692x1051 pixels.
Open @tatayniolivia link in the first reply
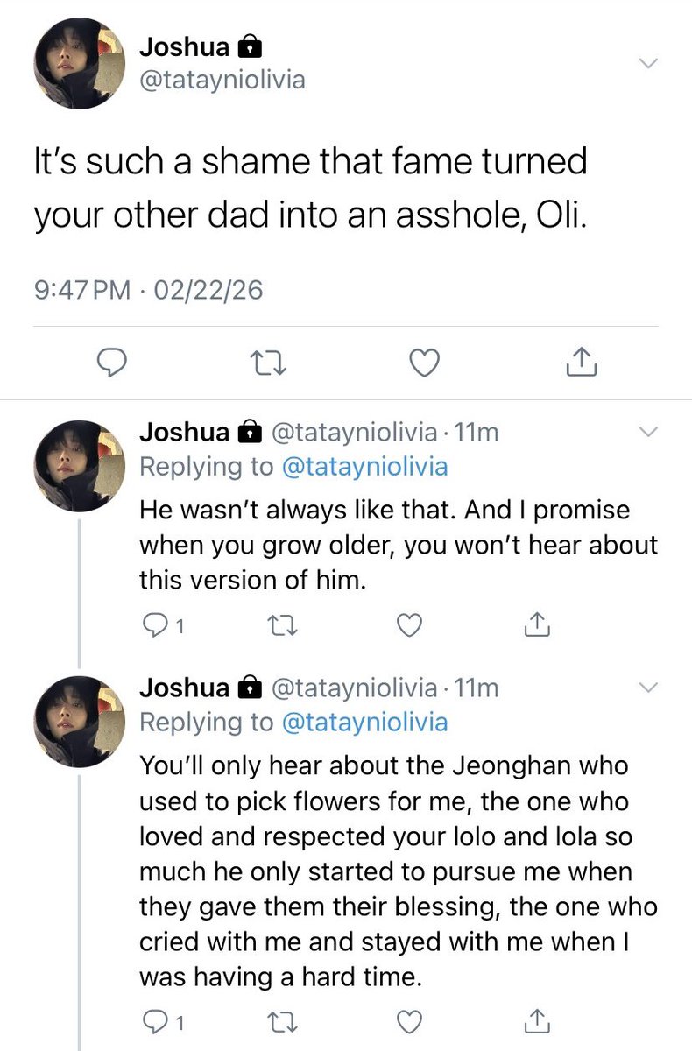pos(364,466)
